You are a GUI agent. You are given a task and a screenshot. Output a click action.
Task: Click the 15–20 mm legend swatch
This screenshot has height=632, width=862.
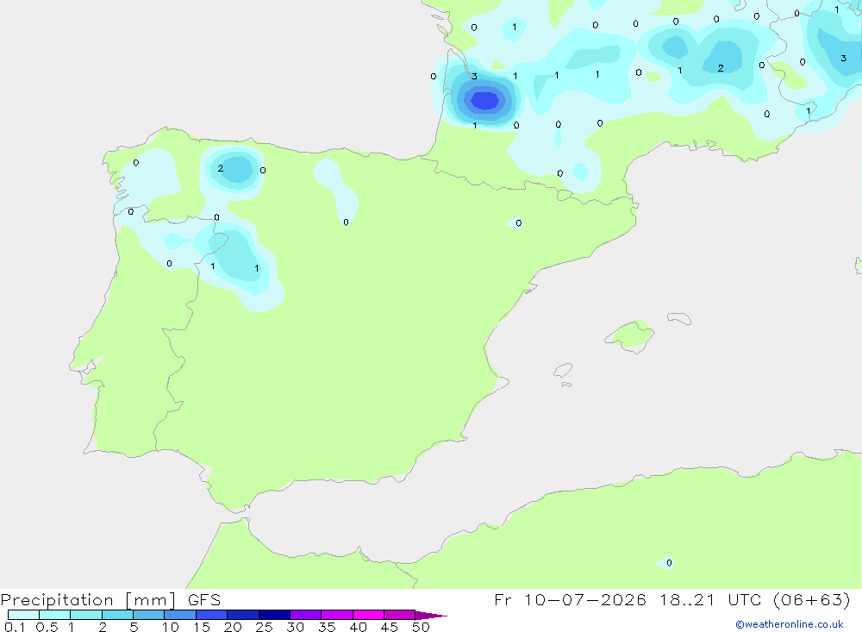point(211,615)
